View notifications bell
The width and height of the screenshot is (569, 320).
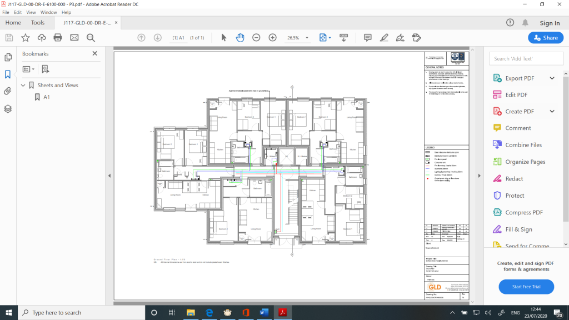(x=525, y=22)
